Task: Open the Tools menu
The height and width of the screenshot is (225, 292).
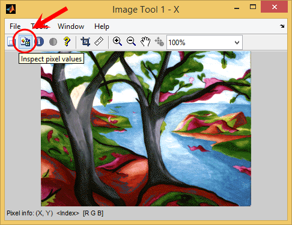Action: coord(40,26)
